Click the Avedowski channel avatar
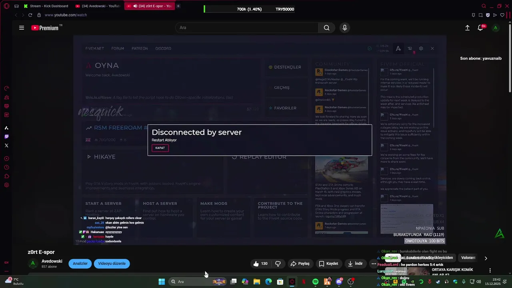Screen dimensions: 512x288 click(x=33, y=264)
